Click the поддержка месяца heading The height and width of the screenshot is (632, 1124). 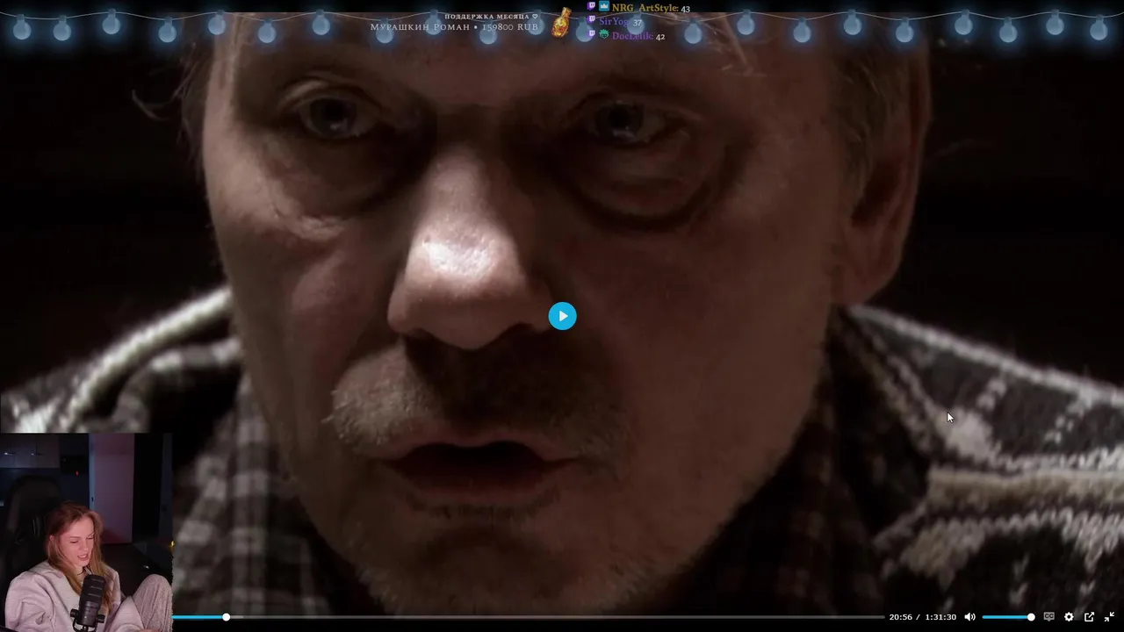487,17
